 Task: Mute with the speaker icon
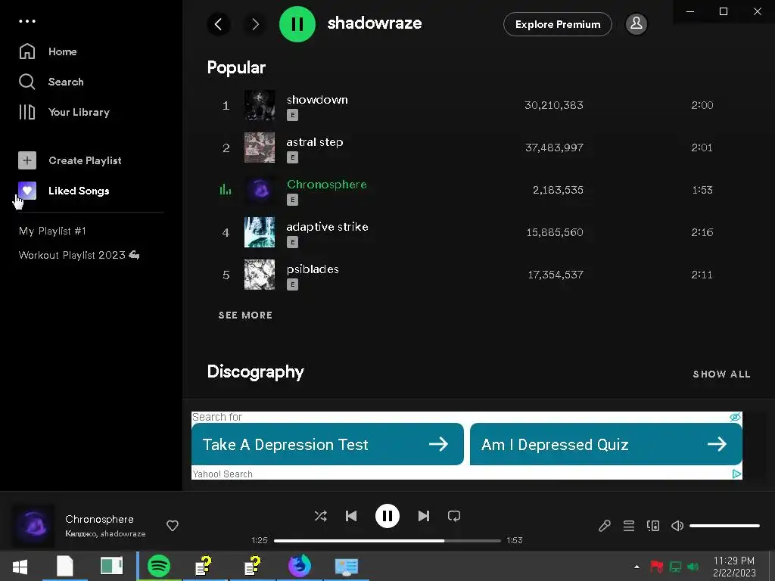pos(677,526)
